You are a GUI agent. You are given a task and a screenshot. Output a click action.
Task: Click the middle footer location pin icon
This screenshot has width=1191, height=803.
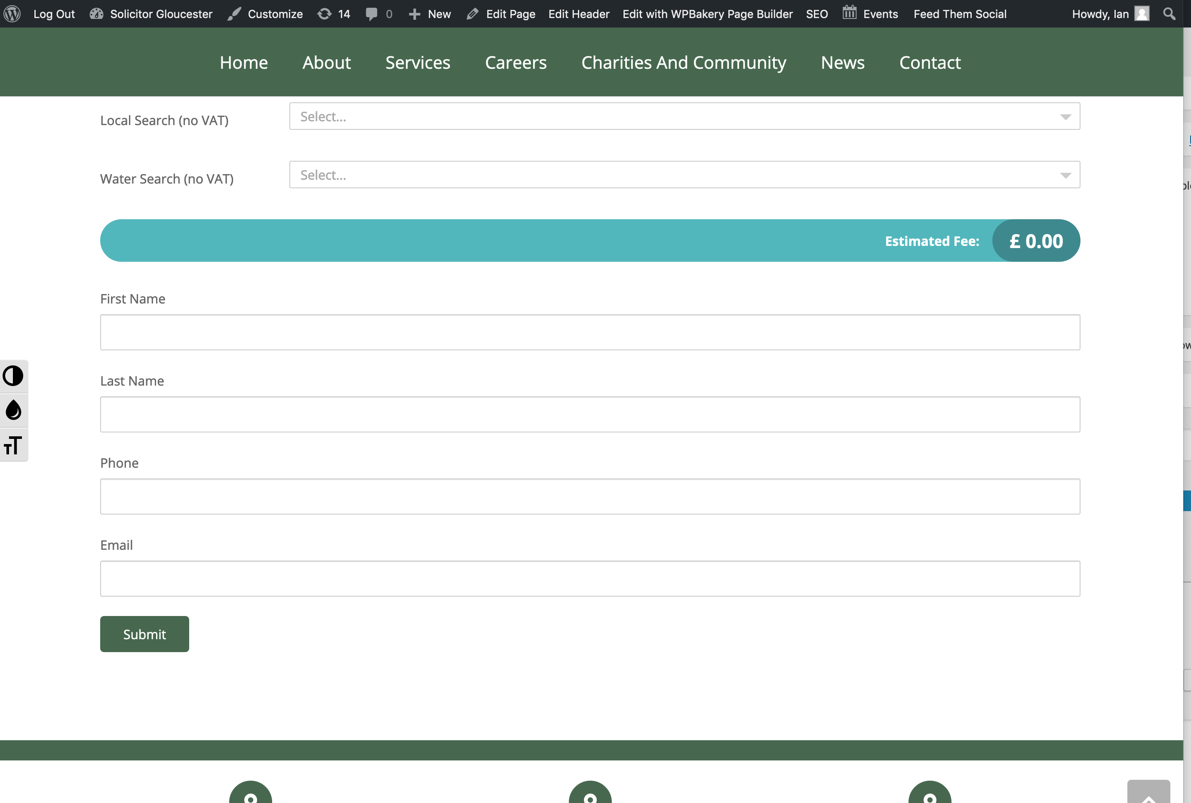point(590,792)
